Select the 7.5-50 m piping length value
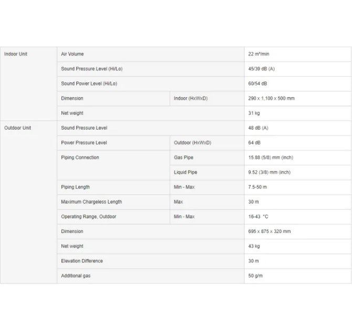Screen dimensions: 352x328 (x=257, y=187)
